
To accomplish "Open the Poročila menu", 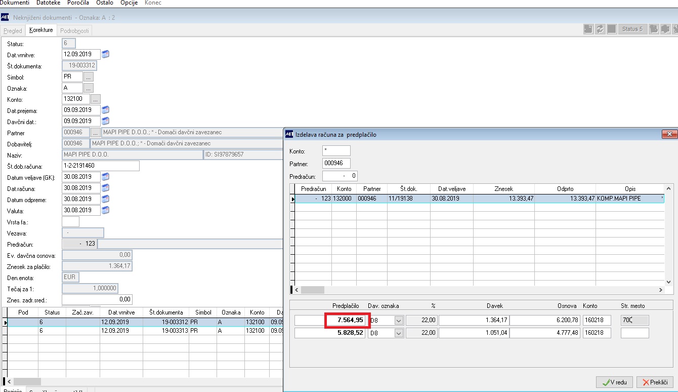I will [x=78, y=3].
